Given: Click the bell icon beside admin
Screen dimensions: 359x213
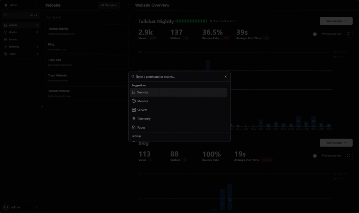Looking at the screenshot, I should [6, 5].
